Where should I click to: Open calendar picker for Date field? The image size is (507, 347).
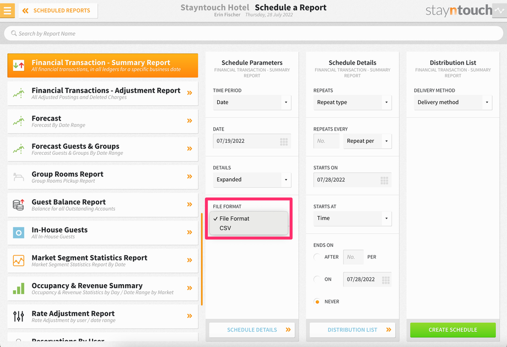(284, 142)
